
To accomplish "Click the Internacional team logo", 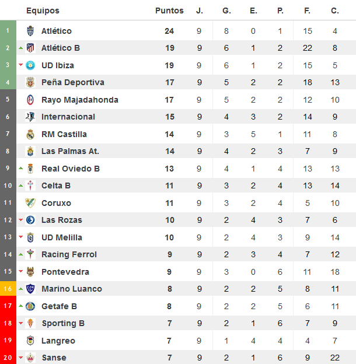I will click(x=30, y=117).
